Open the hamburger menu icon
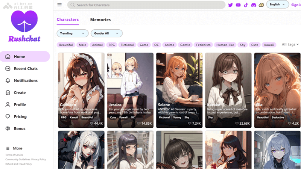The height and width of the screenshot is (169, 301). point(59,5)
